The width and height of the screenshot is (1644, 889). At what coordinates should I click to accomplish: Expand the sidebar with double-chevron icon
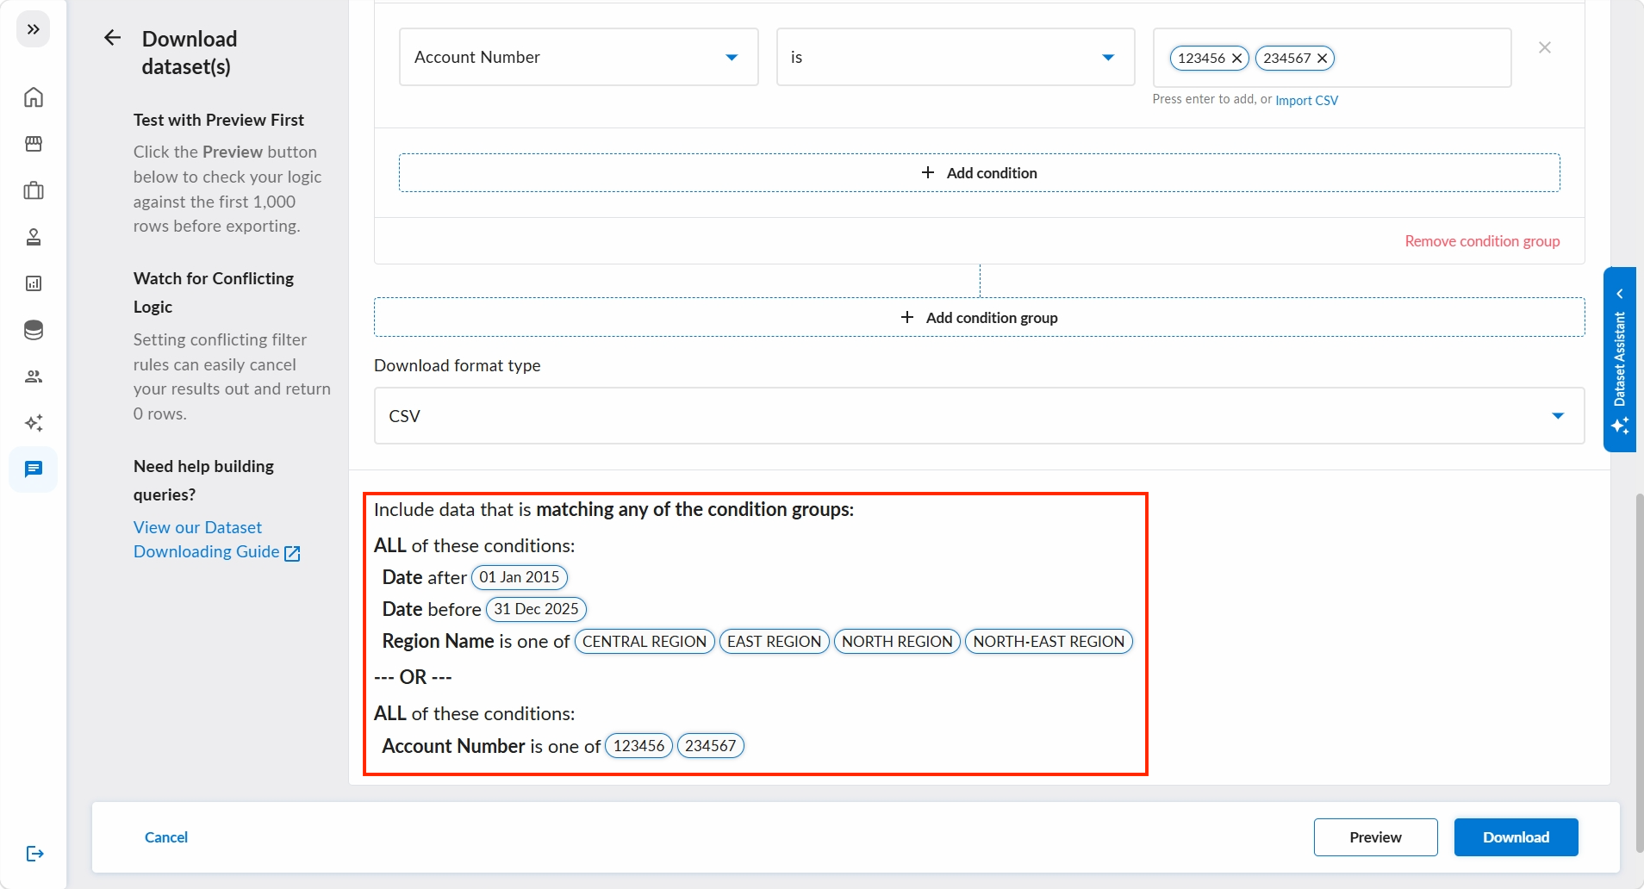[x=34, y=29]
